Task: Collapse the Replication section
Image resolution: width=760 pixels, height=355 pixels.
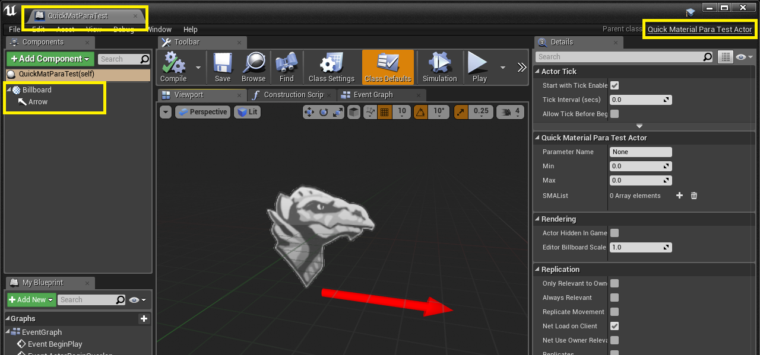Action: [537, 269]
